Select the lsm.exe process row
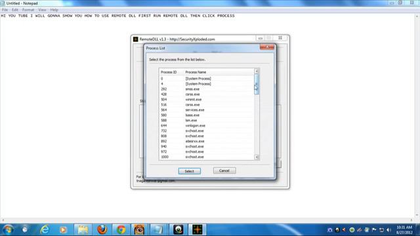The height and width of the screenshot is (236, 420). pyautogui.click(x=207, y=121)
